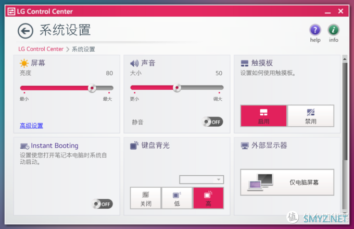Click the volume slider handle
Viewport: 354px width, 229px height.
(177, 88)
